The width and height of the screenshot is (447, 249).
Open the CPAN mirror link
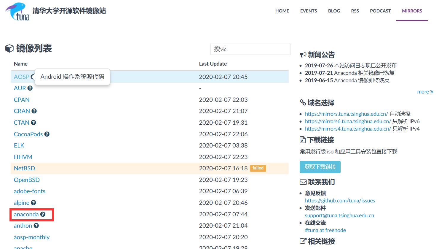click(22, 100)
